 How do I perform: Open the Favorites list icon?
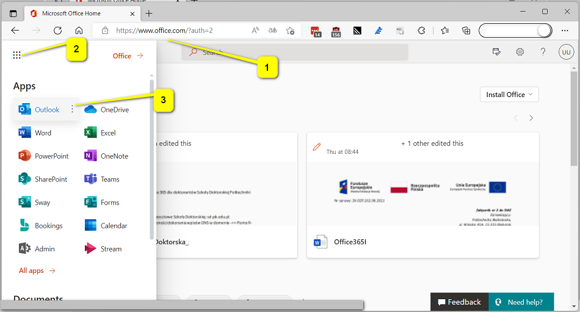click(x=445, y=31)
